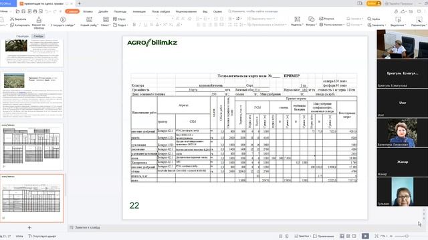Select the highlighted slide 22 thumbnail
The image size is (428, 240).
(x=32, y=198)
